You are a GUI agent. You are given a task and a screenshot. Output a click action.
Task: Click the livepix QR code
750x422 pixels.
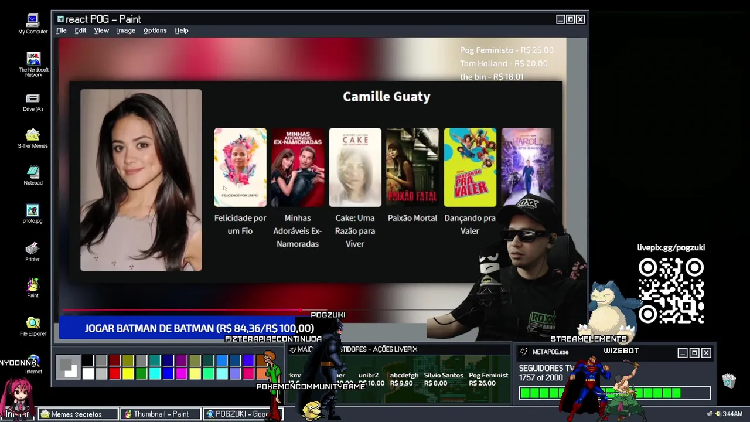point(671,291)
